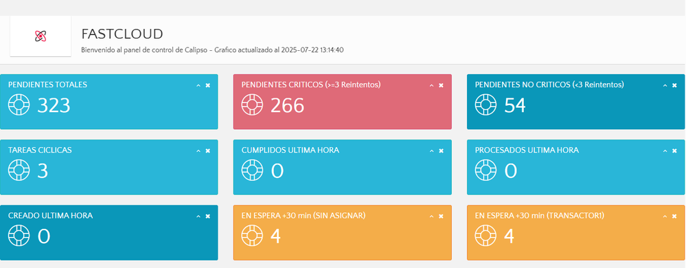Click lifebuoy icon in PENDIENTES NO CRITICOS card
This screenshot has height=268, width=686.
[485, 105]
